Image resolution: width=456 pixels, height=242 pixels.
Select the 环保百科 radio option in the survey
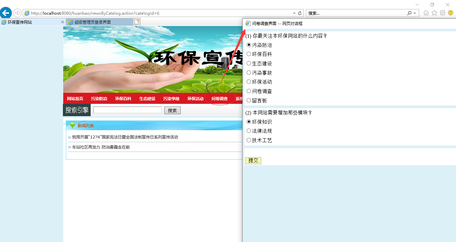coord(249,54)
